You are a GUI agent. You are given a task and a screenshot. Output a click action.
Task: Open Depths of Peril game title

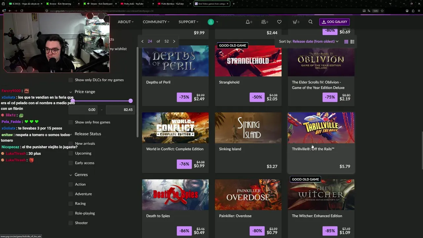(x=158, y=82)
